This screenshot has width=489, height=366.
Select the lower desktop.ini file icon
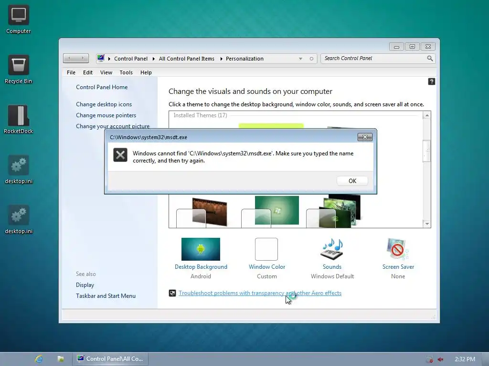(19, 220)
